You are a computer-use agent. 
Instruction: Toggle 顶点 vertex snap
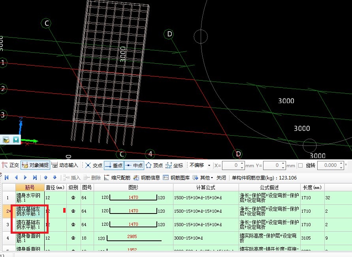point(154,166)
